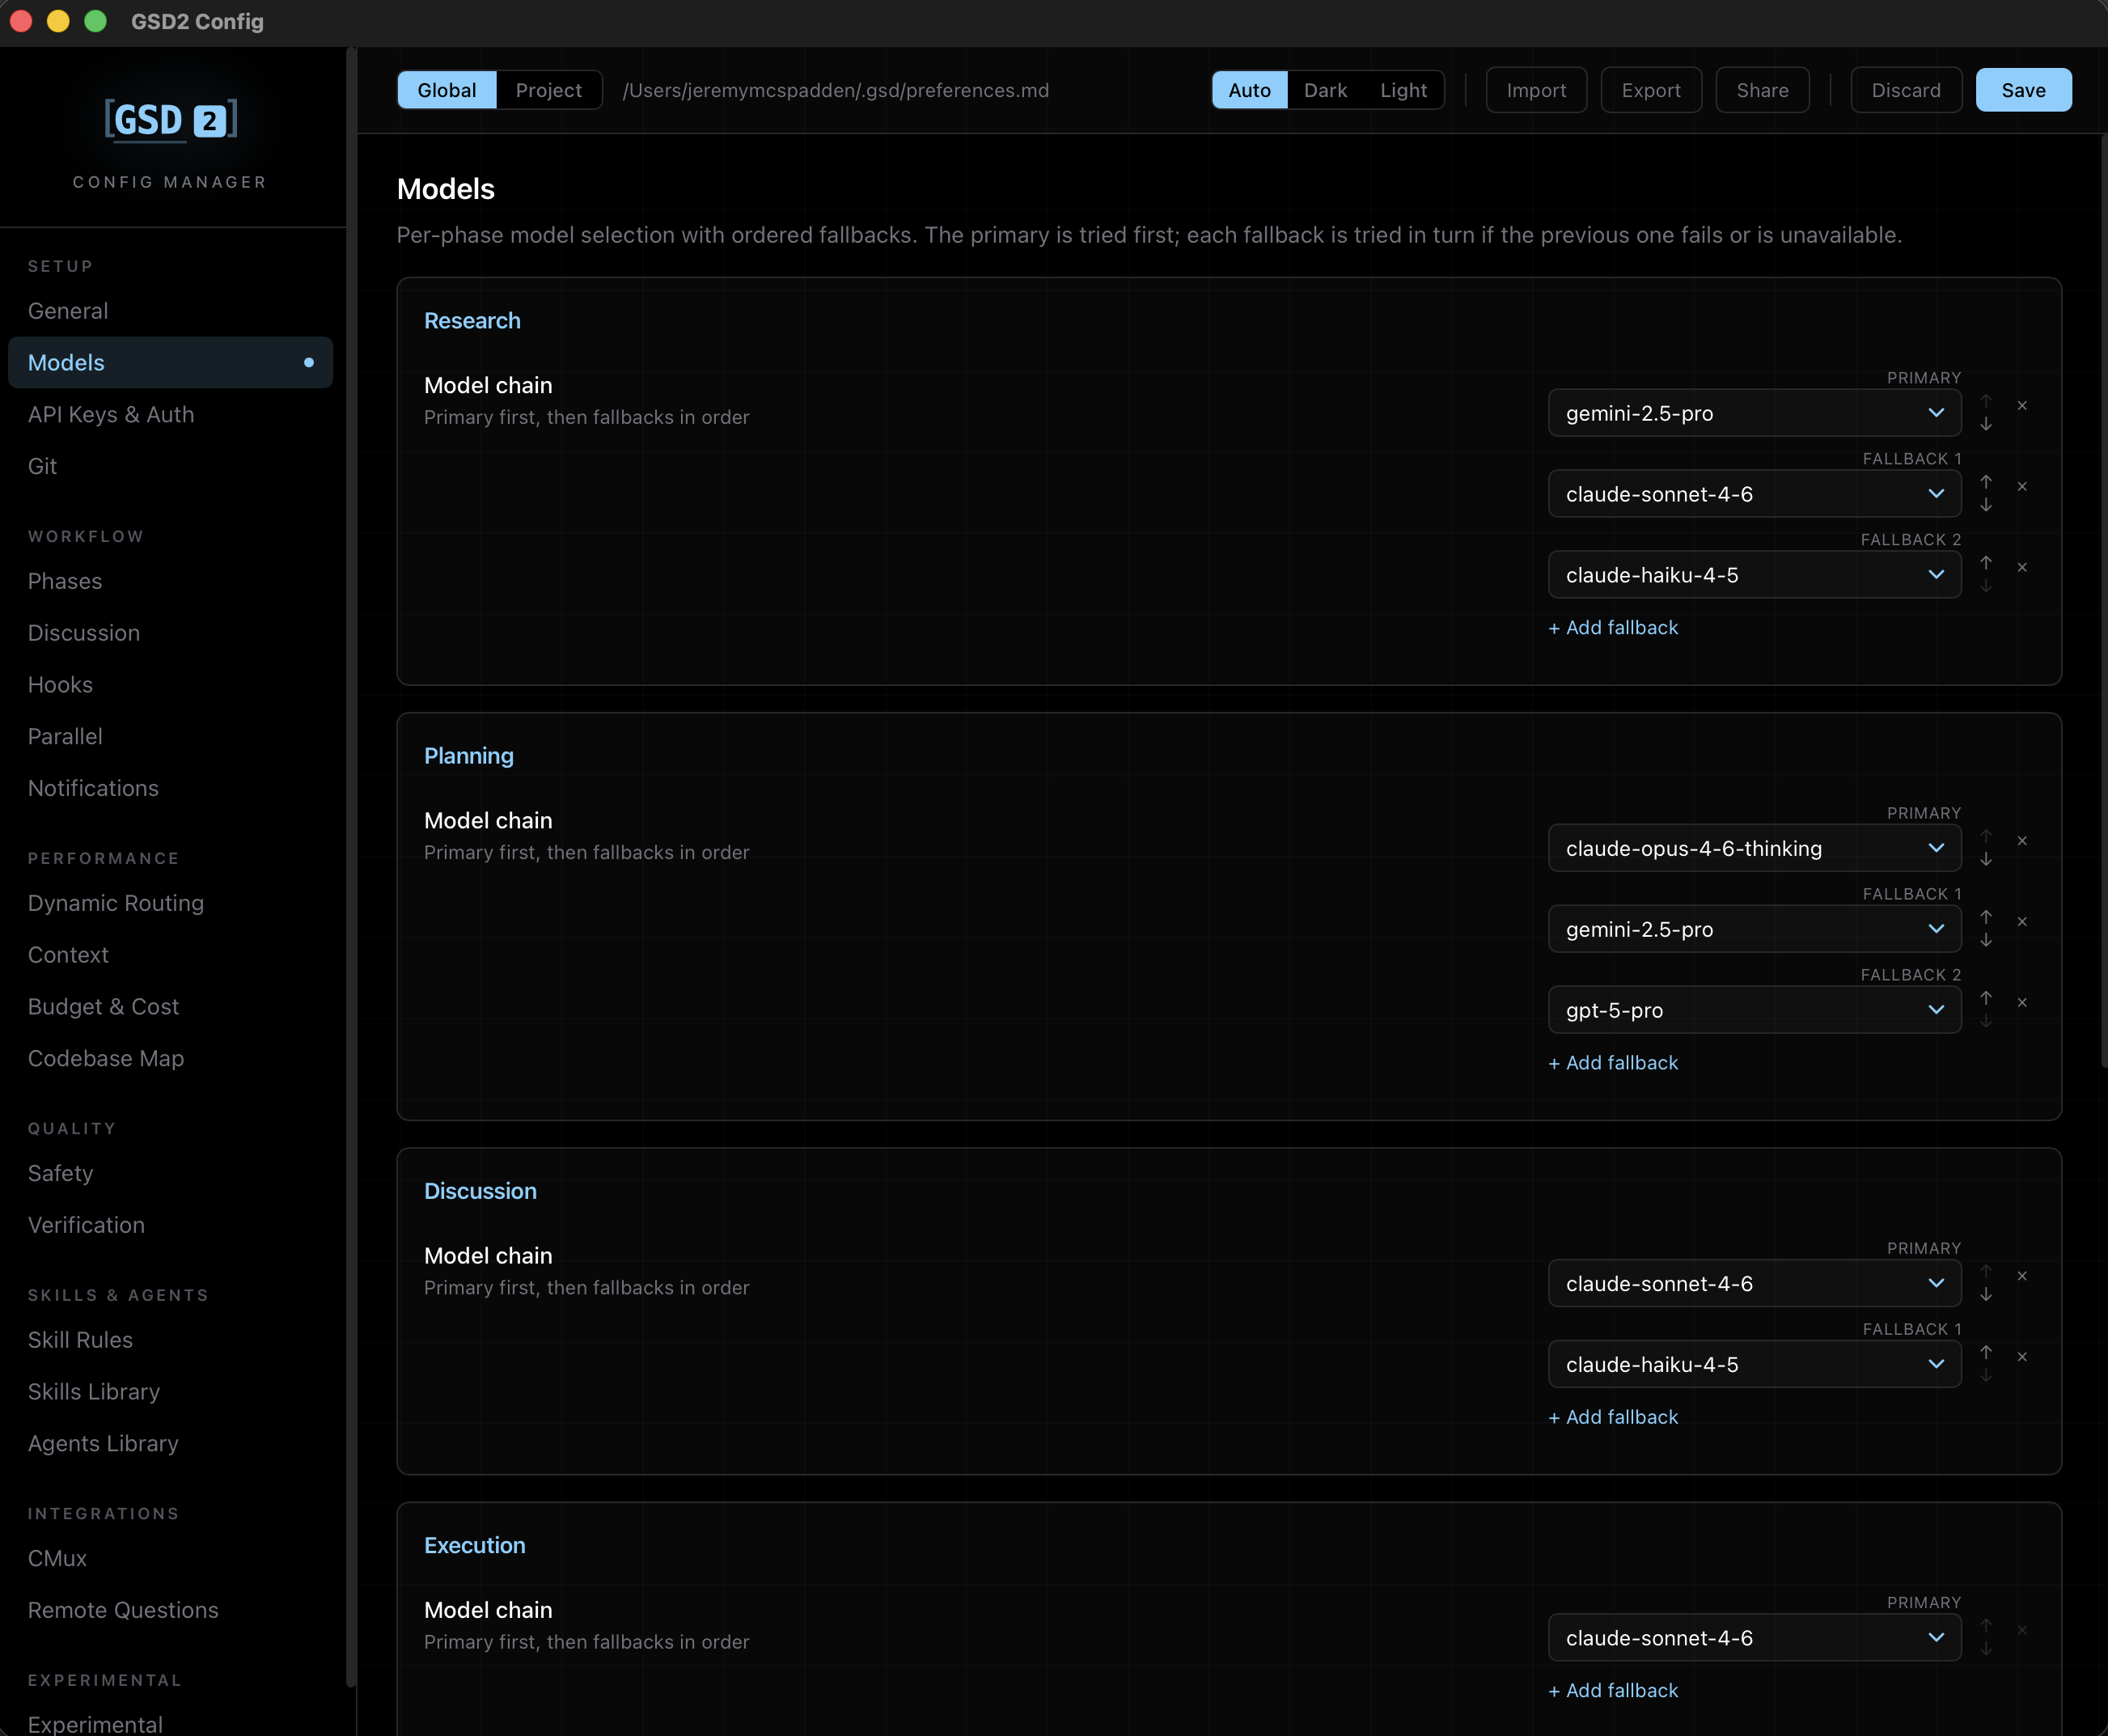Move Planning fallback 1 gemini-2.5-pro up
This screenshot has width=2108, height=1736.
click(1986, 917)
